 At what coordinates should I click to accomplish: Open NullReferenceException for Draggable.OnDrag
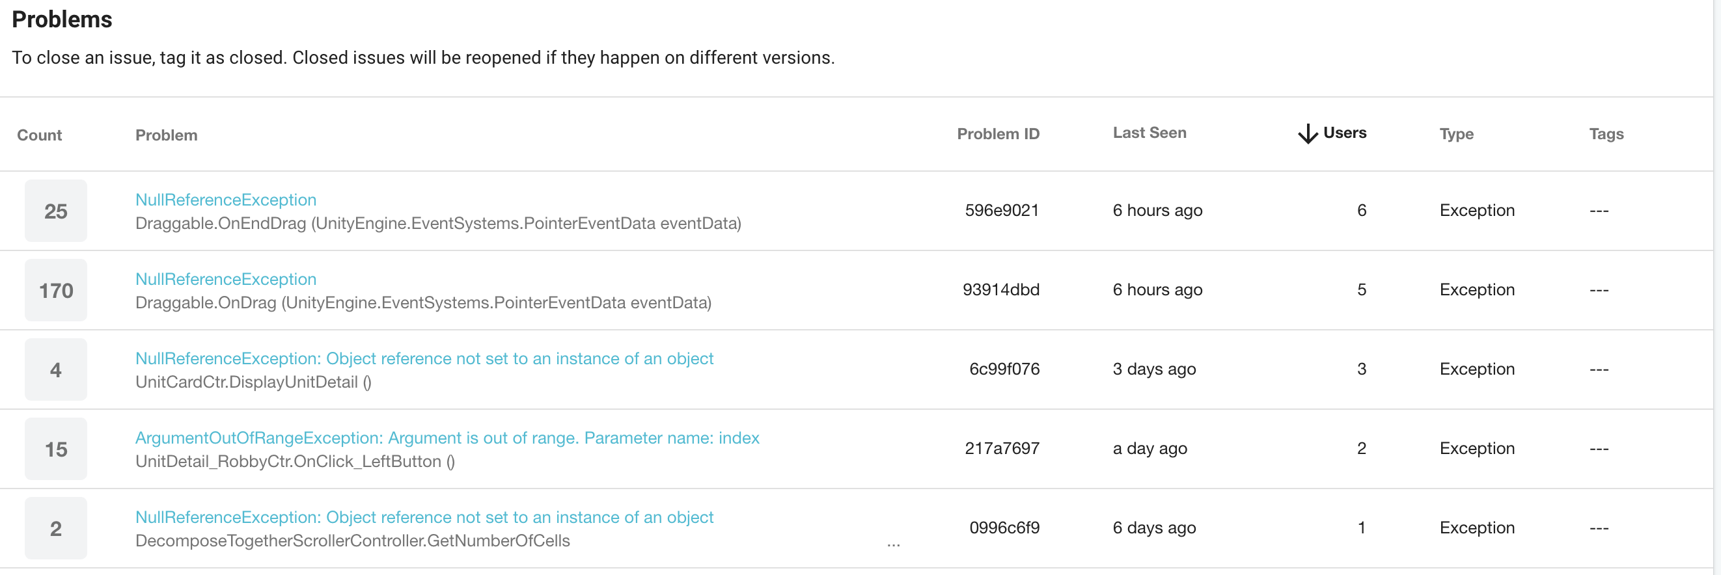pyautogui.click(x=226, y=279)
